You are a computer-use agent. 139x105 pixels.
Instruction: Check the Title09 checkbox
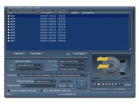[x=8, y=35]
